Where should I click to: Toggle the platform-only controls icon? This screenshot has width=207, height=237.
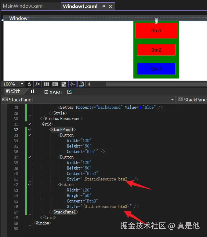(82, 84)
